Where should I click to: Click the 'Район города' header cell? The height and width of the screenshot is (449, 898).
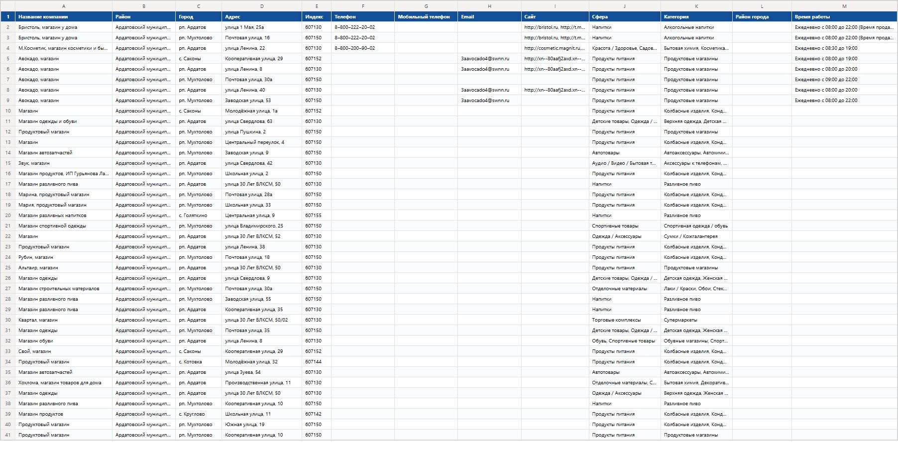pos(762,17)
